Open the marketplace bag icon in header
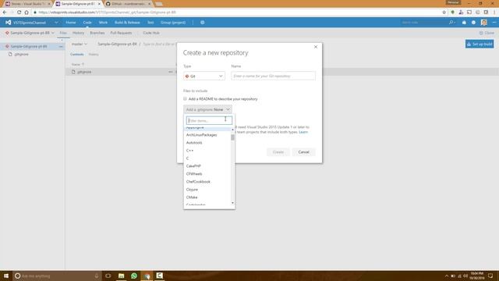 point(464,23)
